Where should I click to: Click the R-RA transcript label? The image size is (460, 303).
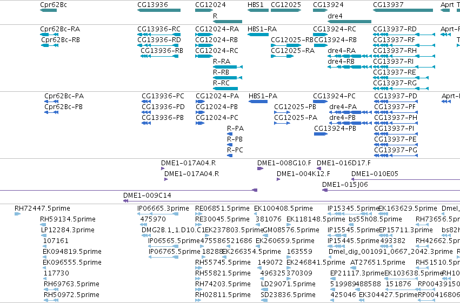coord(222,62)
